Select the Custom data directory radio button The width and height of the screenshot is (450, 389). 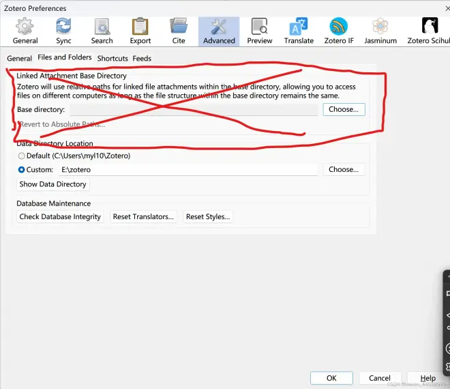pyautogui.click(x=22, y=170)
